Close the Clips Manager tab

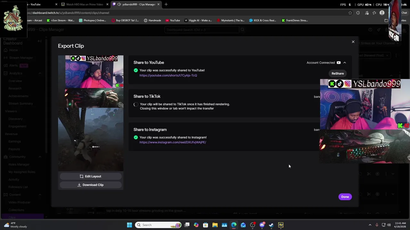(158, 4)
